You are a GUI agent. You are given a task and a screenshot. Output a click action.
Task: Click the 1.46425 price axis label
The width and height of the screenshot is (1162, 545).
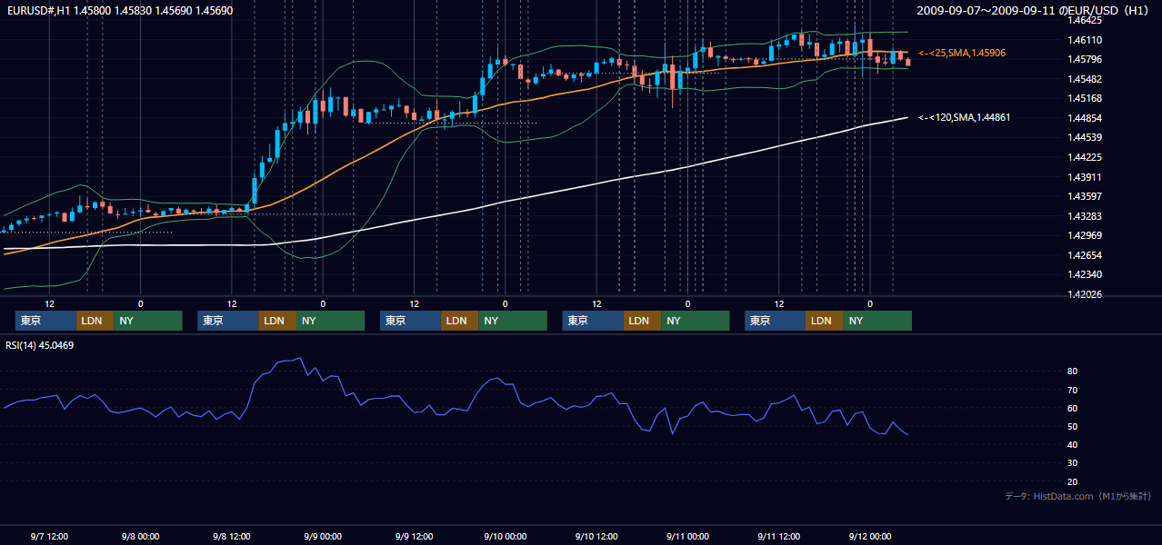pyautogui.click(x=1085, y=20)
